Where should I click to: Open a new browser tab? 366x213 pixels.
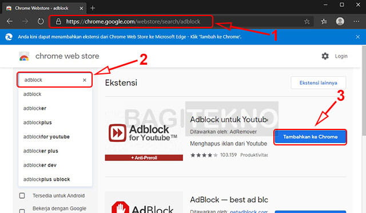point(93,8)
